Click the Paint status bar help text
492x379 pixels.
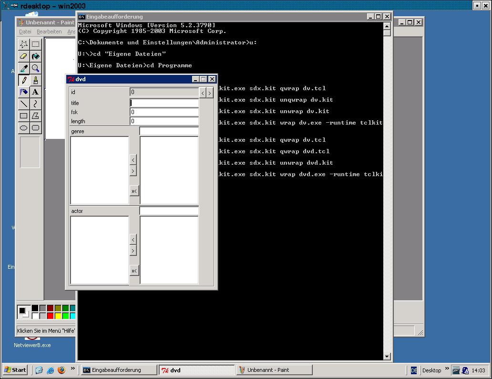(46, 331)
